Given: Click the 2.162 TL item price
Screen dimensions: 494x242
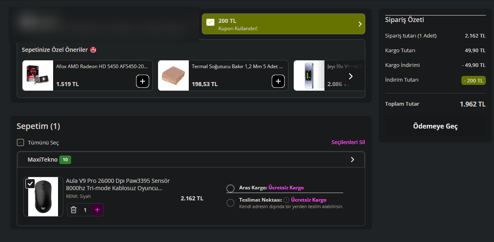Looking at the screenshot, I should point(192,198).
